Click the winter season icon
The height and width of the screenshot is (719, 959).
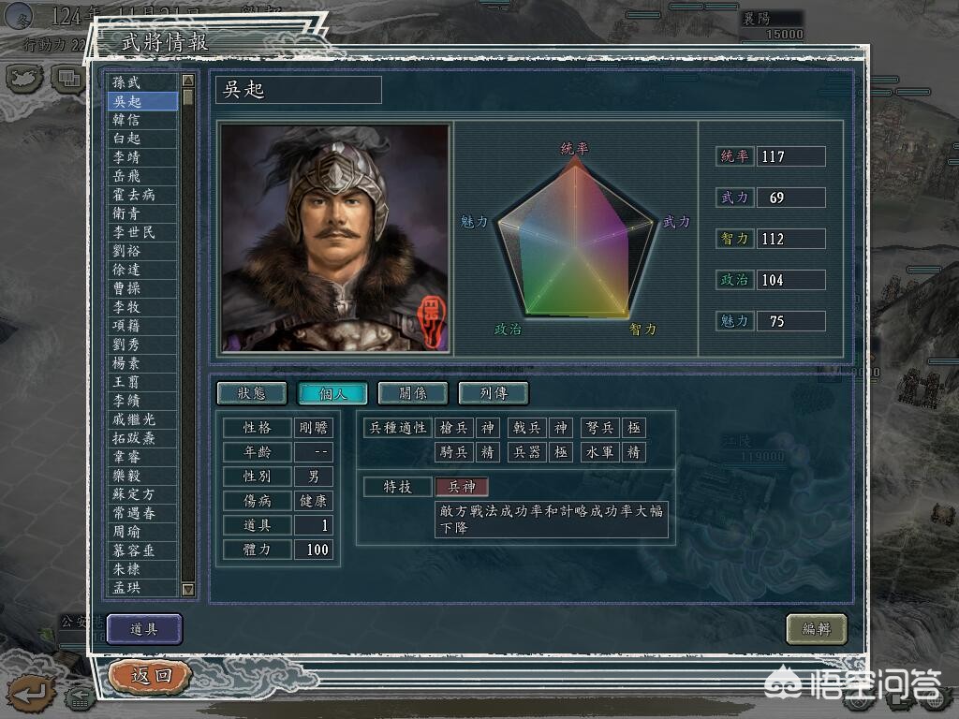[19, 15]
